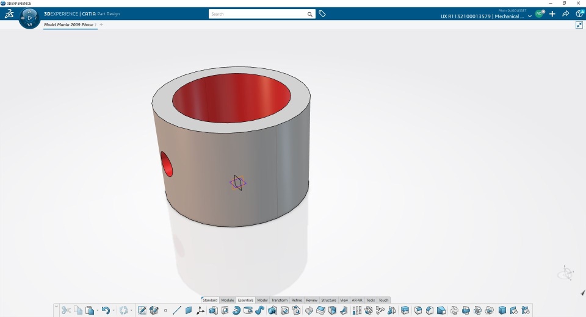Click the 3DS logo in the top bar

click(9, 14)
